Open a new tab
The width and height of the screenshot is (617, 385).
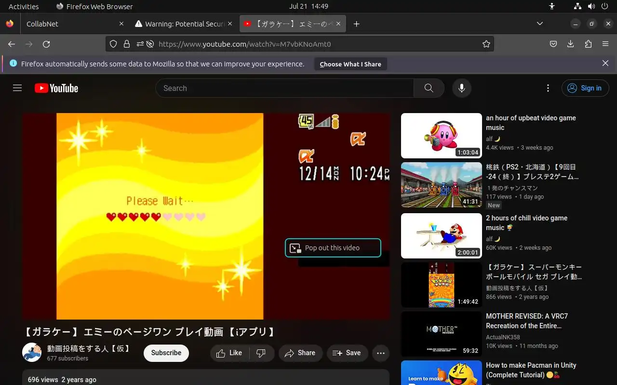pos(357,24)
